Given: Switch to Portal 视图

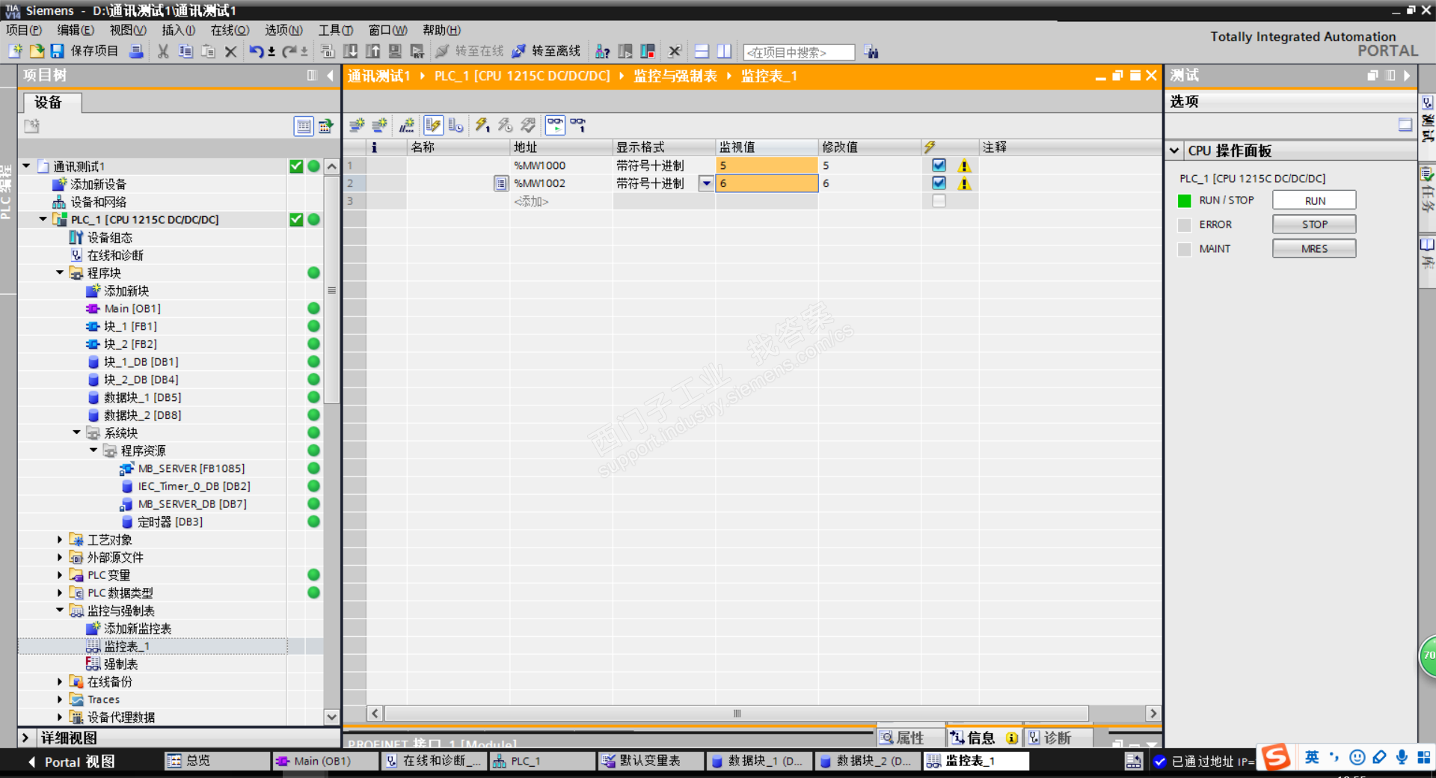Looking at the screenshot, I should click(72, 762).
